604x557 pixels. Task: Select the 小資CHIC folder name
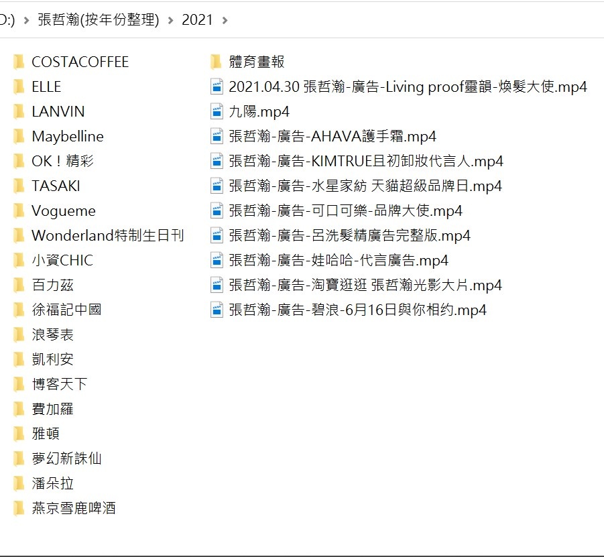62,260
